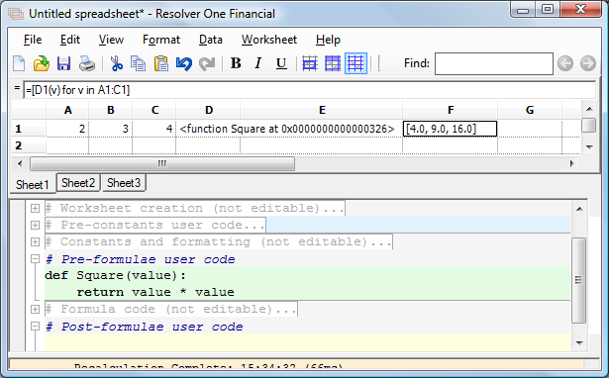Image resolution: width=609 pixels, height=378 pixels.
Task: Select cell C1 containing 4
Action: coord(154,129)
